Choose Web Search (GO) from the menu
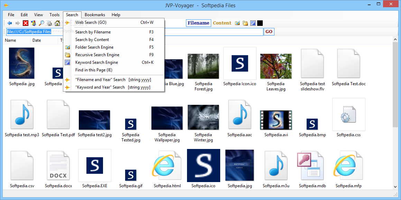Viewport: 401px width, 200px height. (114, 22)
